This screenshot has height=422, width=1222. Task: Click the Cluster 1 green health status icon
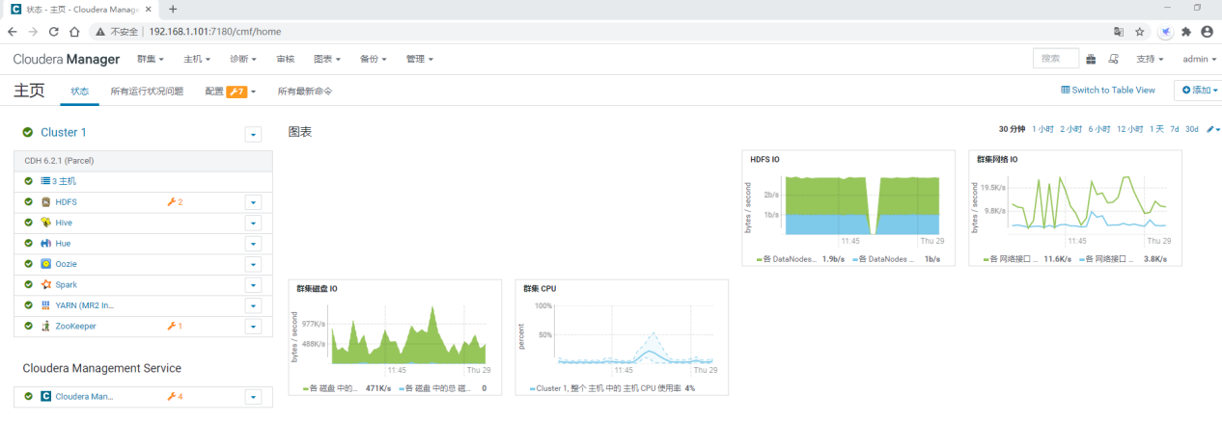[x=28, y=133]
